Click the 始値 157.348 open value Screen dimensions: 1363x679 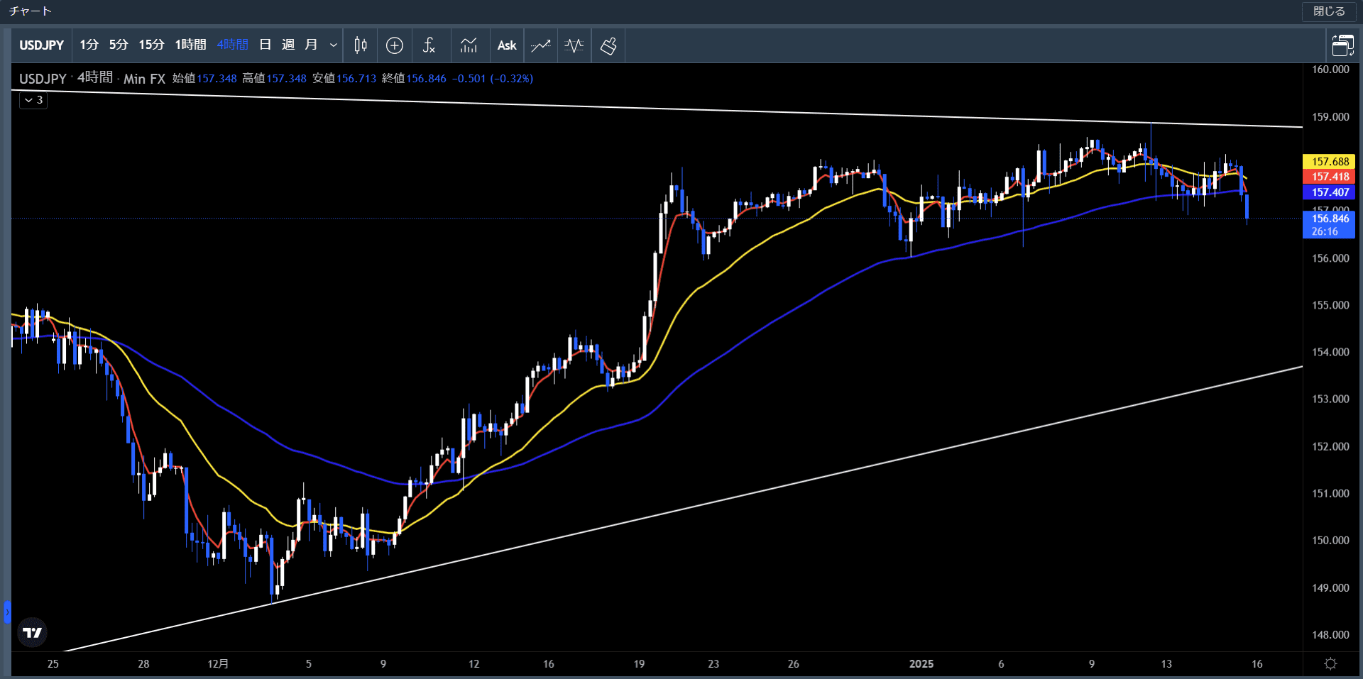coord(204,79)
